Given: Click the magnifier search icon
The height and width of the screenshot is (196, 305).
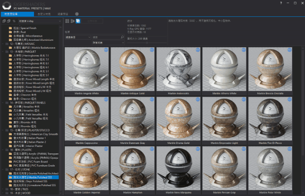Looking at the screenshot, I should pyautogui.click(x=123, y=37).
